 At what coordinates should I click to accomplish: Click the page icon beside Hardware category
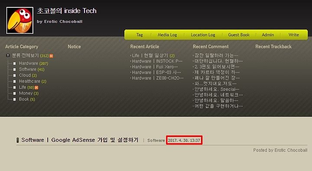click(x=15, y=63)
